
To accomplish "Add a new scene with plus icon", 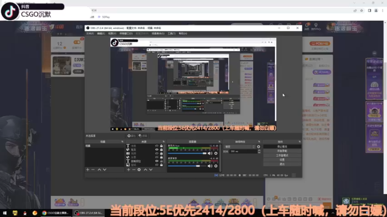I will click(88, 170).
